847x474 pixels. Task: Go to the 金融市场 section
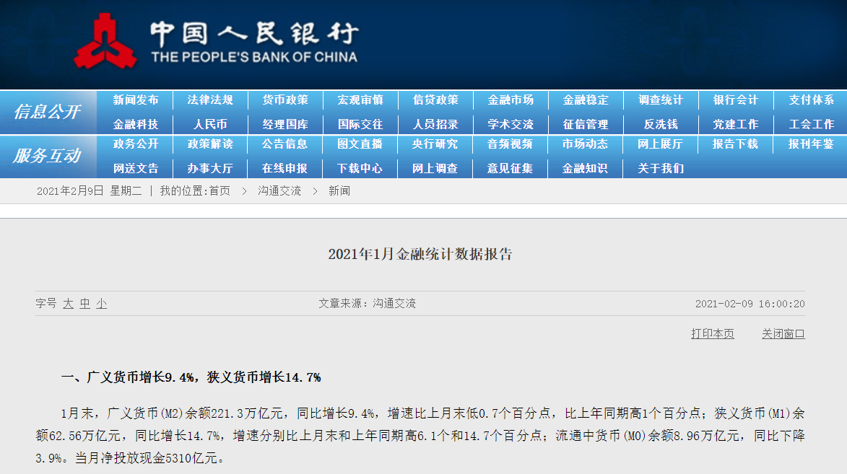click(511, 100)
